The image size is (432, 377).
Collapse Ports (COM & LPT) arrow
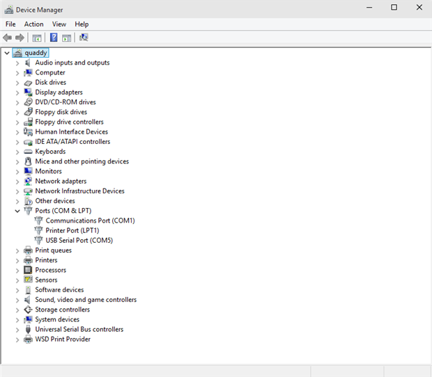coord(17,211)
